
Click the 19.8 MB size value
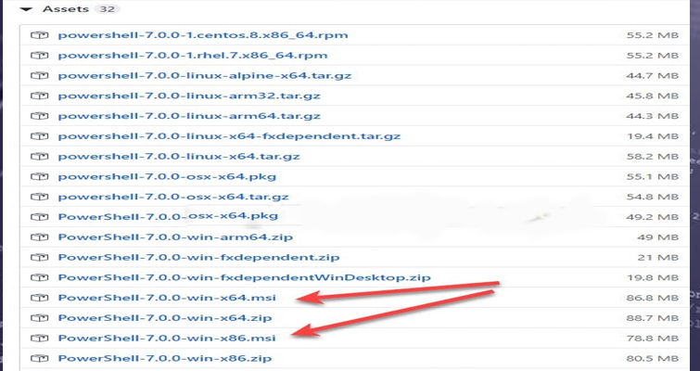[652, 277]
